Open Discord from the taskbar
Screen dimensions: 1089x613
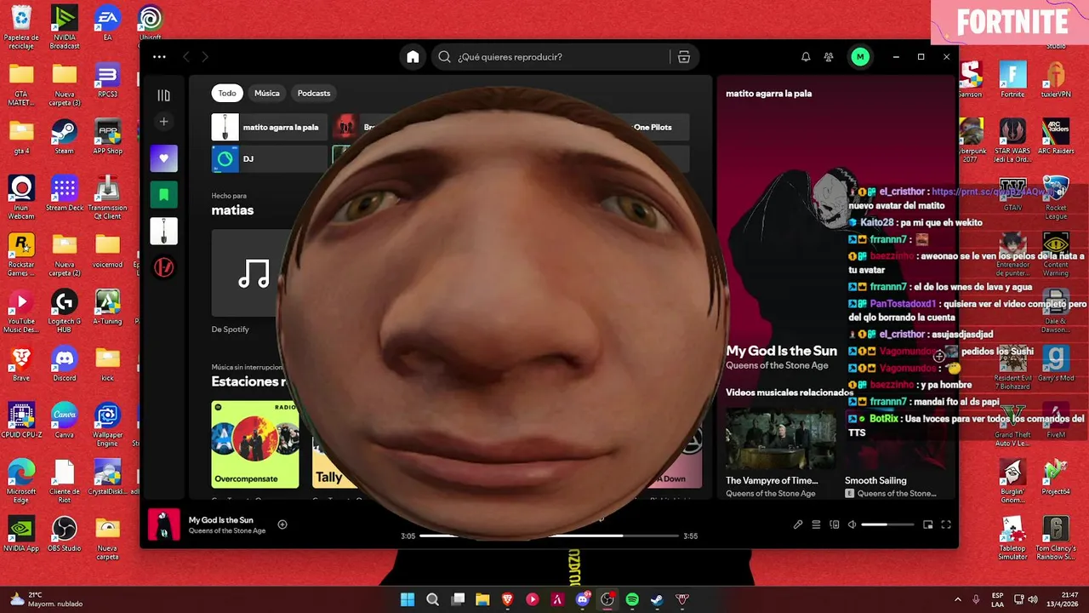tap(583, 599)
